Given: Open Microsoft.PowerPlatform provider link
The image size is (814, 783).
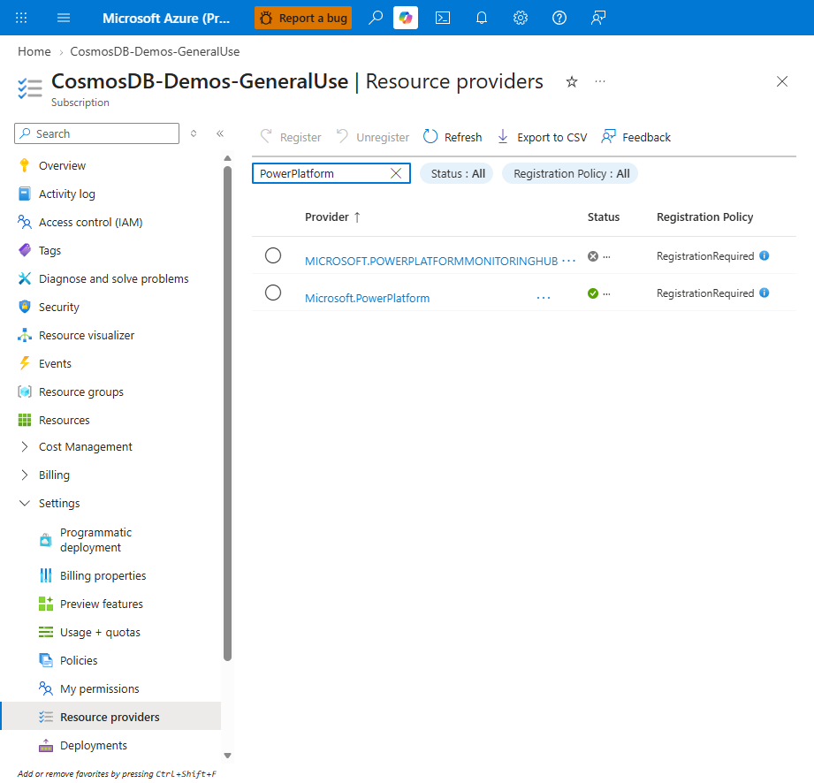Looking at the screenshot, I should 367,298.
